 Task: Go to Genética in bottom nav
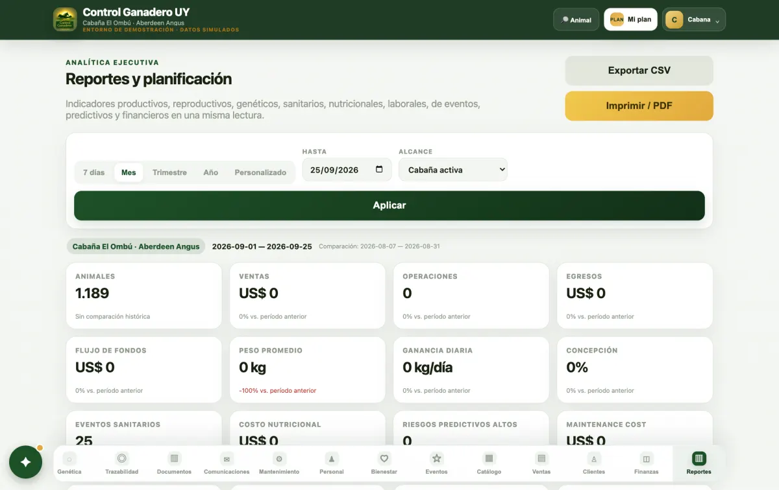pyautogui.click(x=69, y=463)
